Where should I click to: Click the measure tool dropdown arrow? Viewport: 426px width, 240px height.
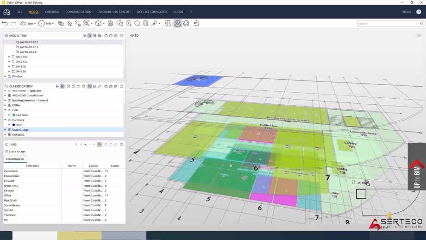click(x=159, y=23)
